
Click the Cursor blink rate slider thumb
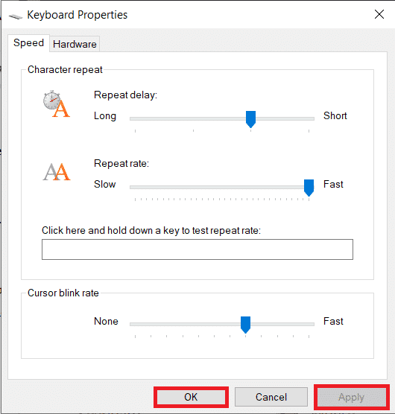[x=245, y=325]
